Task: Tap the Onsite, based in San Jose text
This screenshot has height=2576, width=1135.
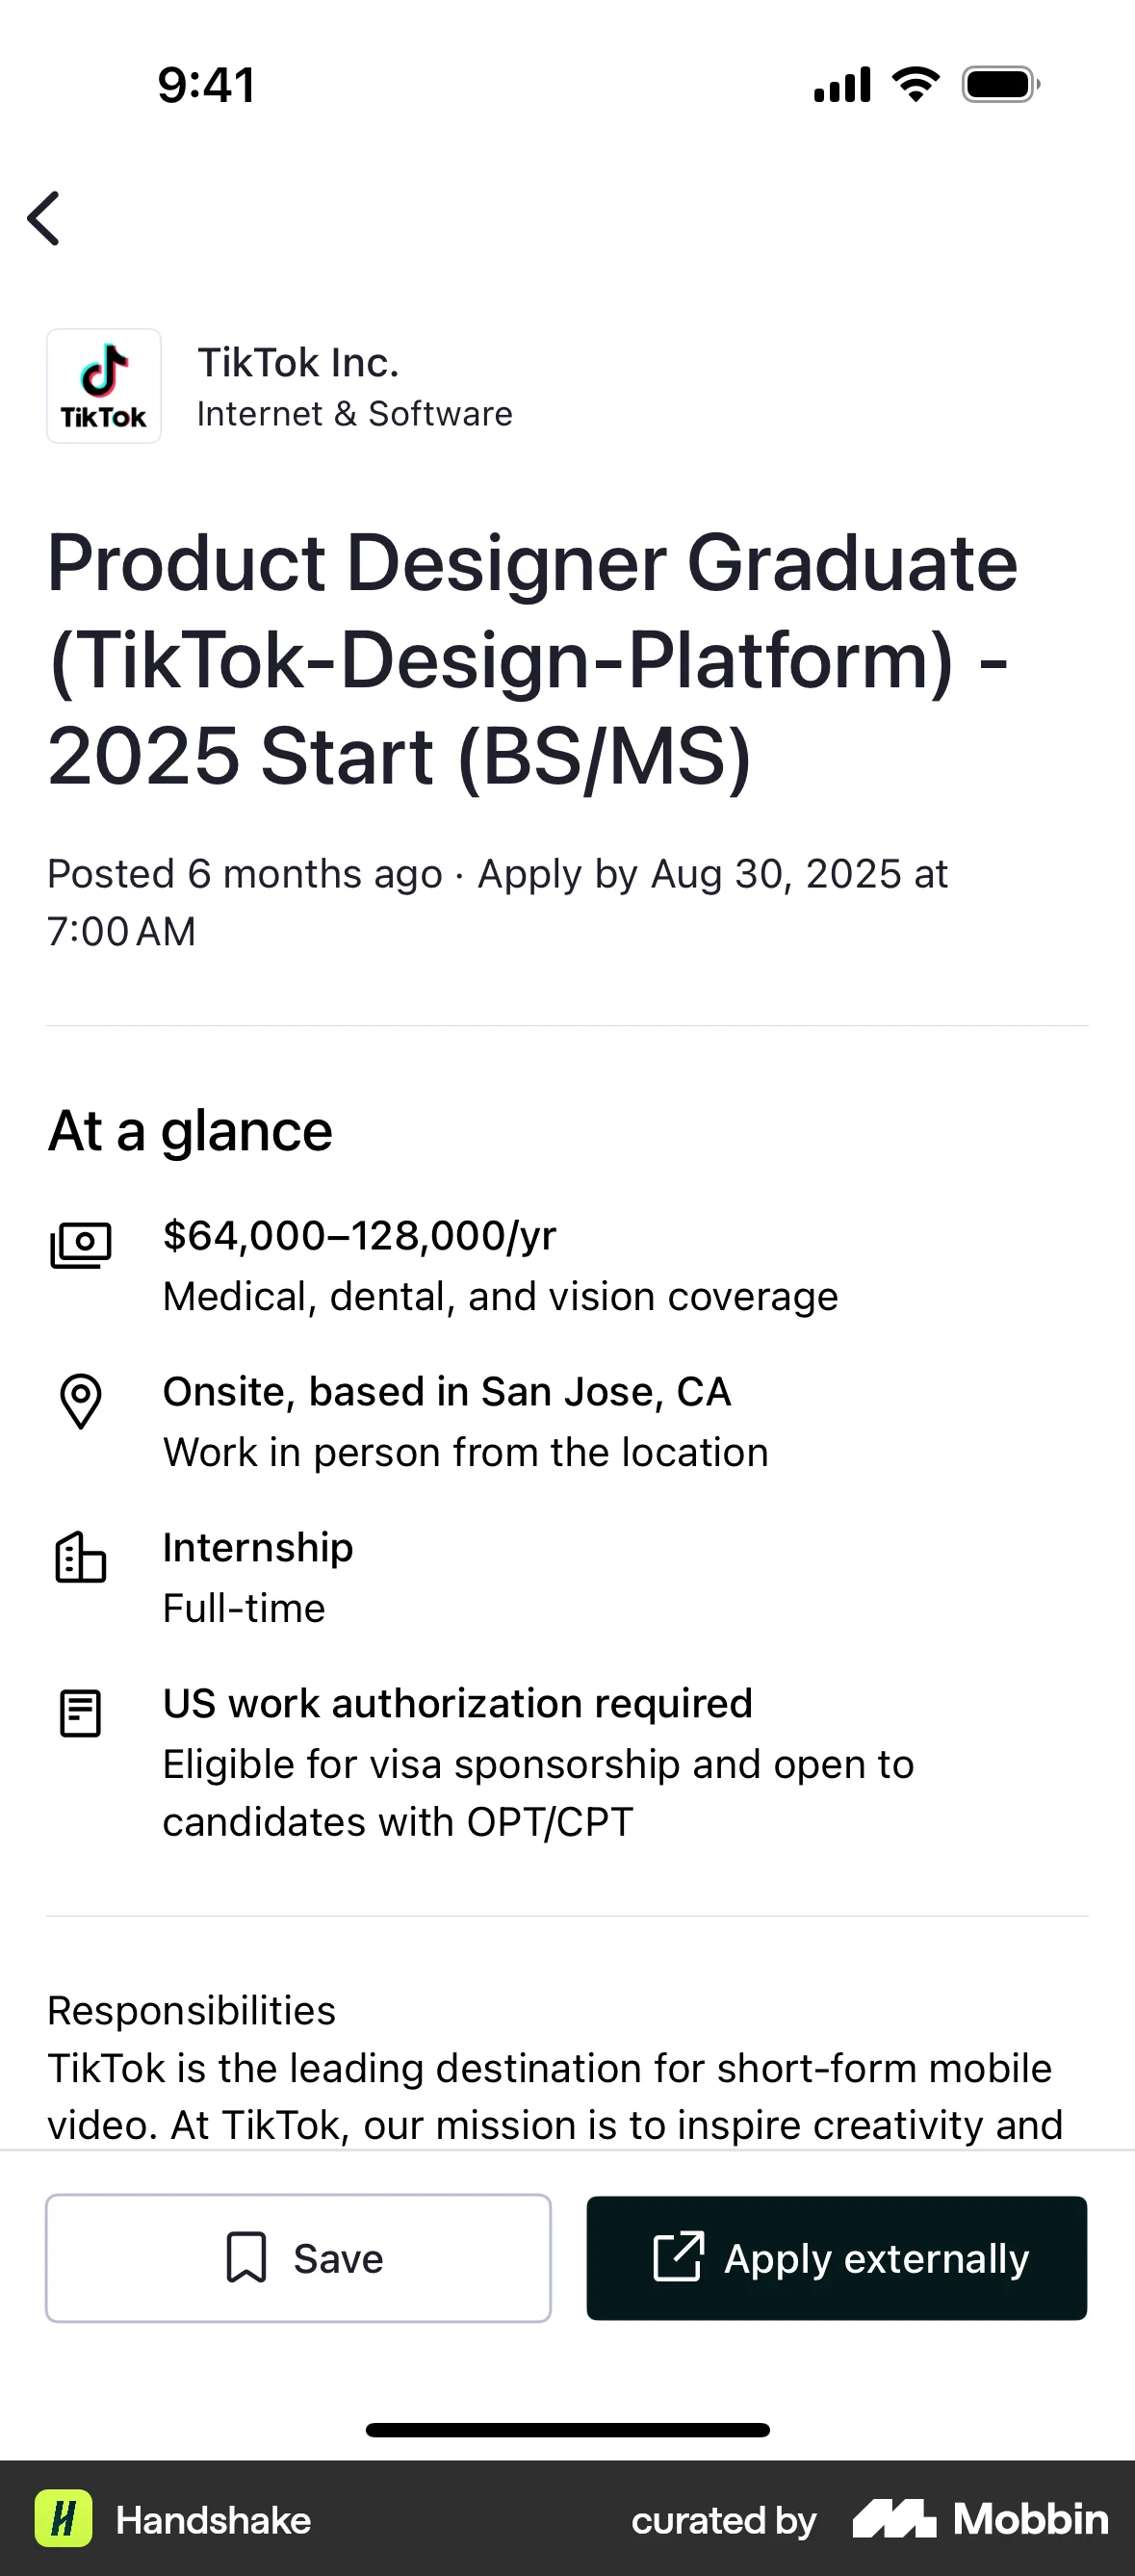Action: click(x=447, y=1392)
